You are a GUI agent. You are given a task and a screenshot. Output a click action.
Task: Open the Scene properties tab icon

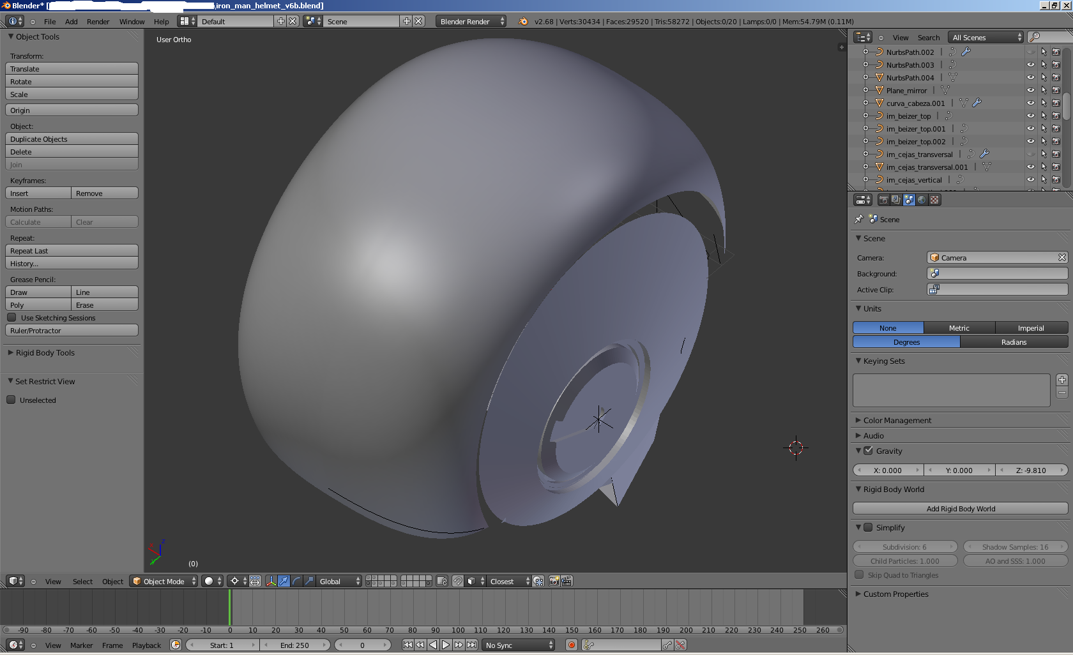909,200
